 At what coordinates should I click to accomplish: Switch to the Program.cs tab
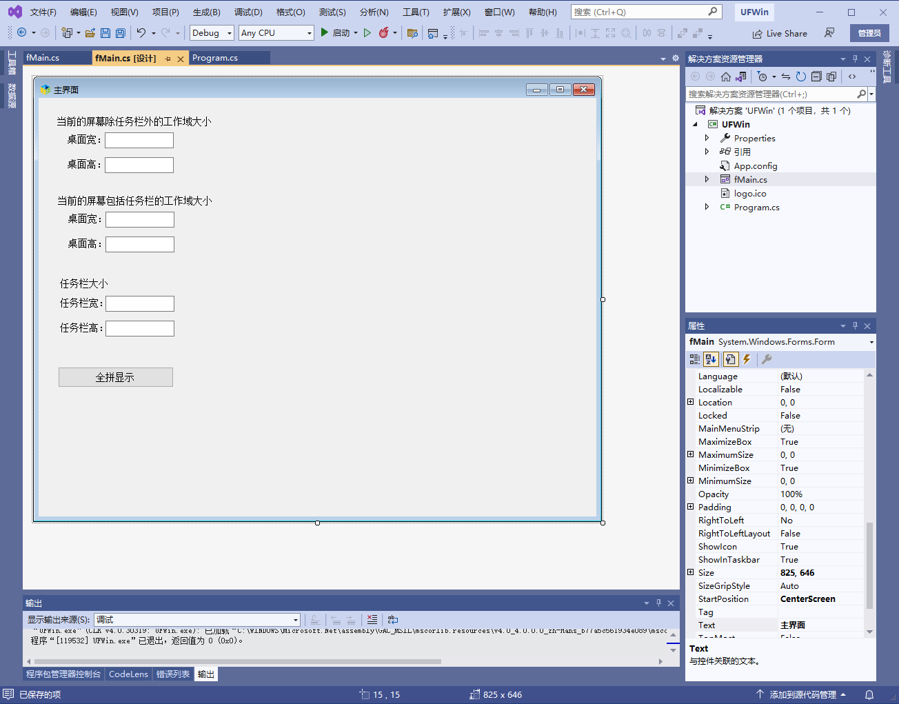(215, 58)
